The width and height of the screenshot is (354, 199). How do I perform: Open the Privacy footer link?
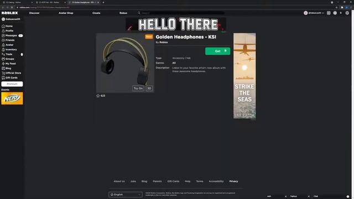(233, 181)
